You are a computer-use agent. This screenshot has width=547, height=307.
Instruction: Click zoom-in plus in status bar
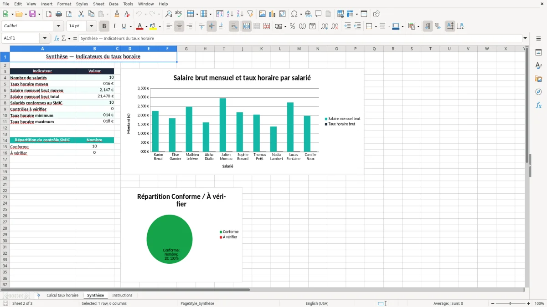click(529, 303)
